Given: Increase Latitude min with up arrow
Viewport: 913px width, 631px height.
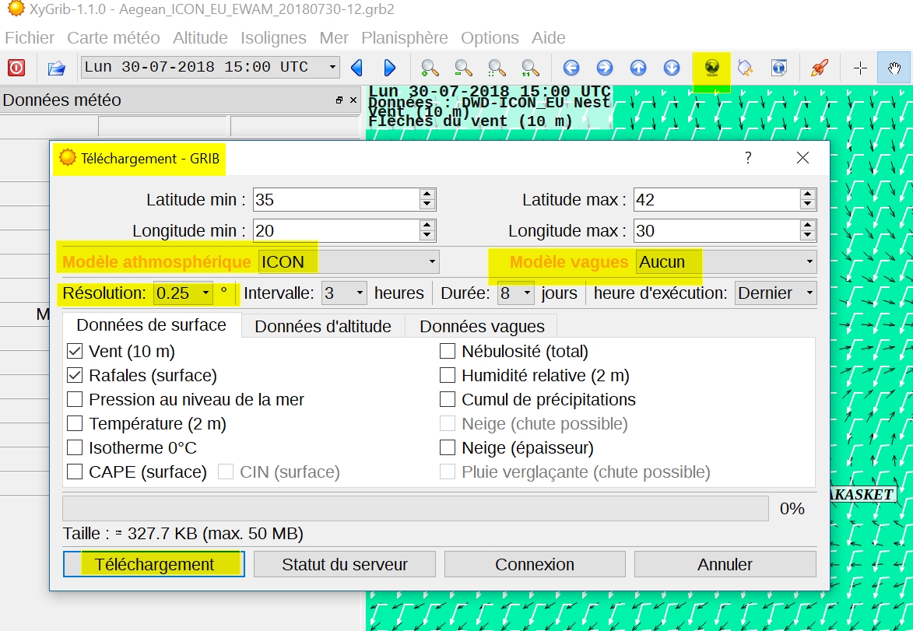Looking at the screenshot, I should click(x=427, y=195).
